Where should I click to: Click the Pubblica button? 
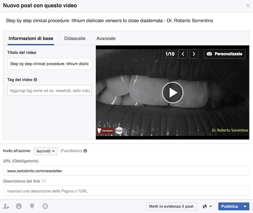click(230, 206)
